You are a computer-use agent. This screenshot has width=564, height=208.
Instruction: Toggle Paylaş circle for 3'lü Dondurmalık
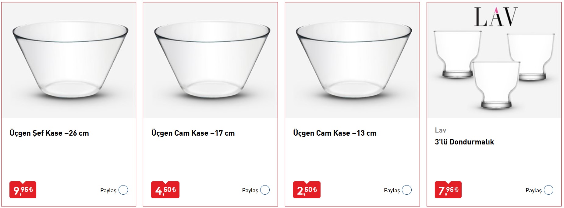click(x=548, y=190)
